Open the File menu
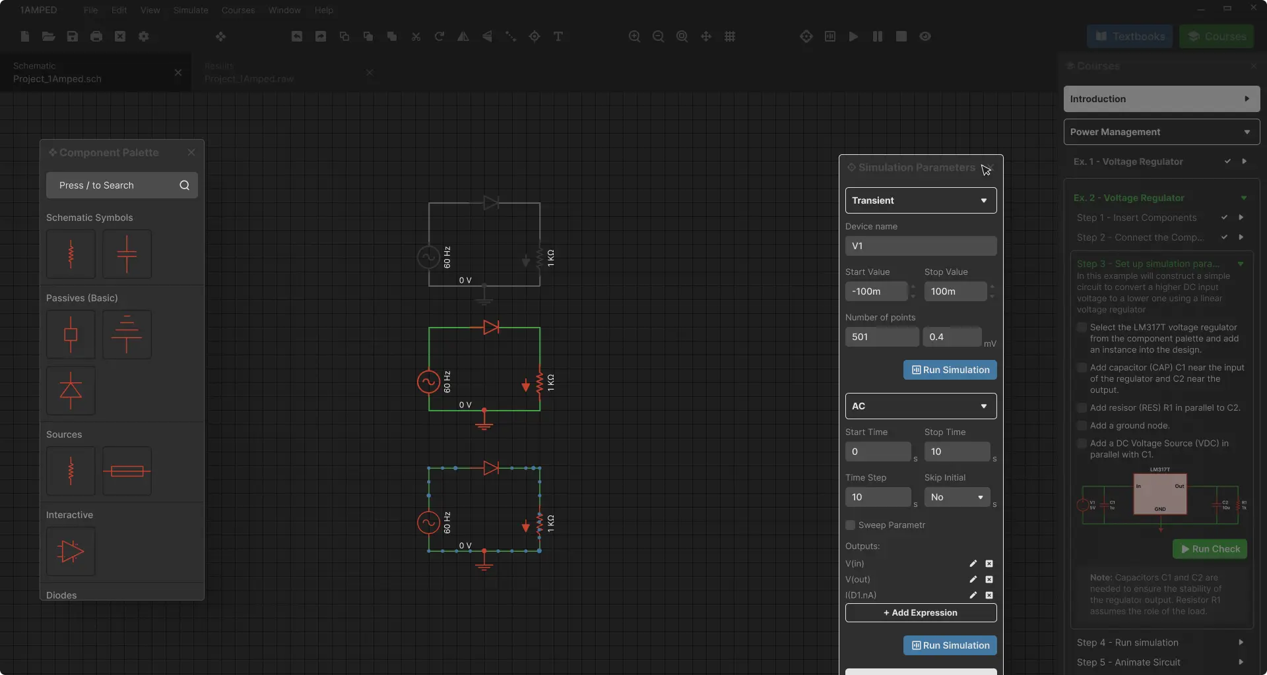Screen dimensions: 1267x675 (x=91, y=10)
